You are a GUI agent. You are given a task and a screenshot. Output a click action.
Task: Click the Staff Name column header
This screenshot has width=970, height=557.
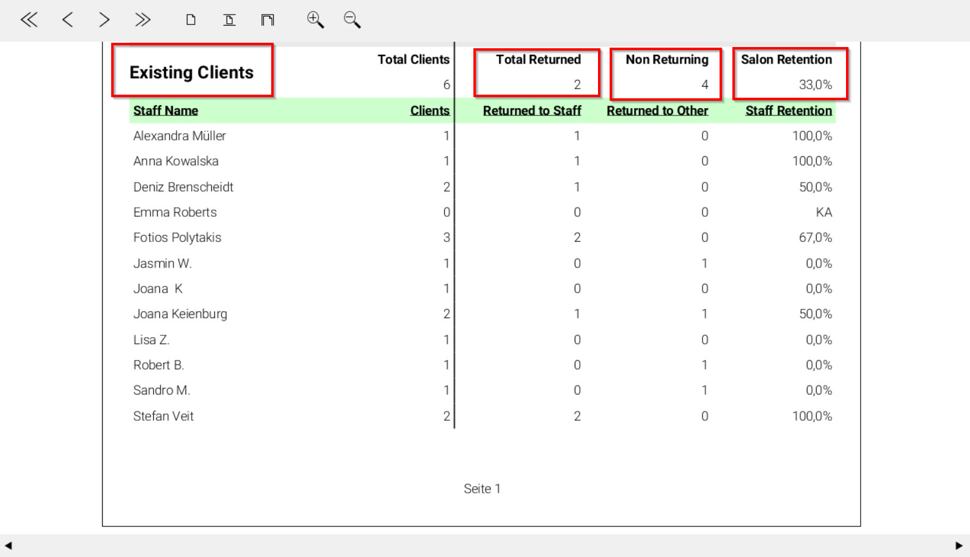click(166, 111)
